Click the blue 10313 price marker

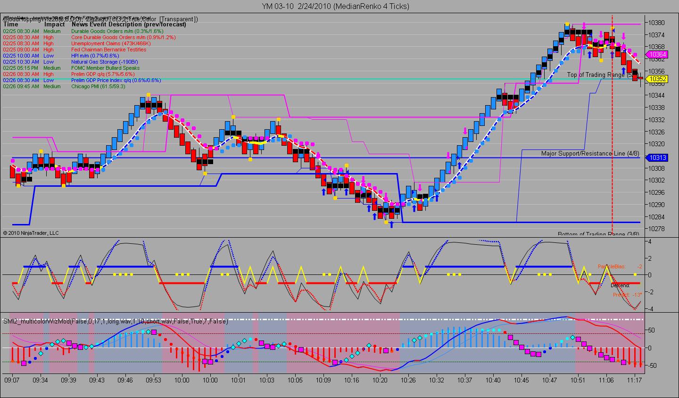pyautogui.click(x=657, y=158)
